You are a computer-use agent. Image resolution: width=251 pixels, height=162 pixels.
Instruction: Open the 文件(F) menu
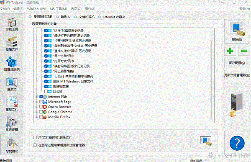click(5, 9)
